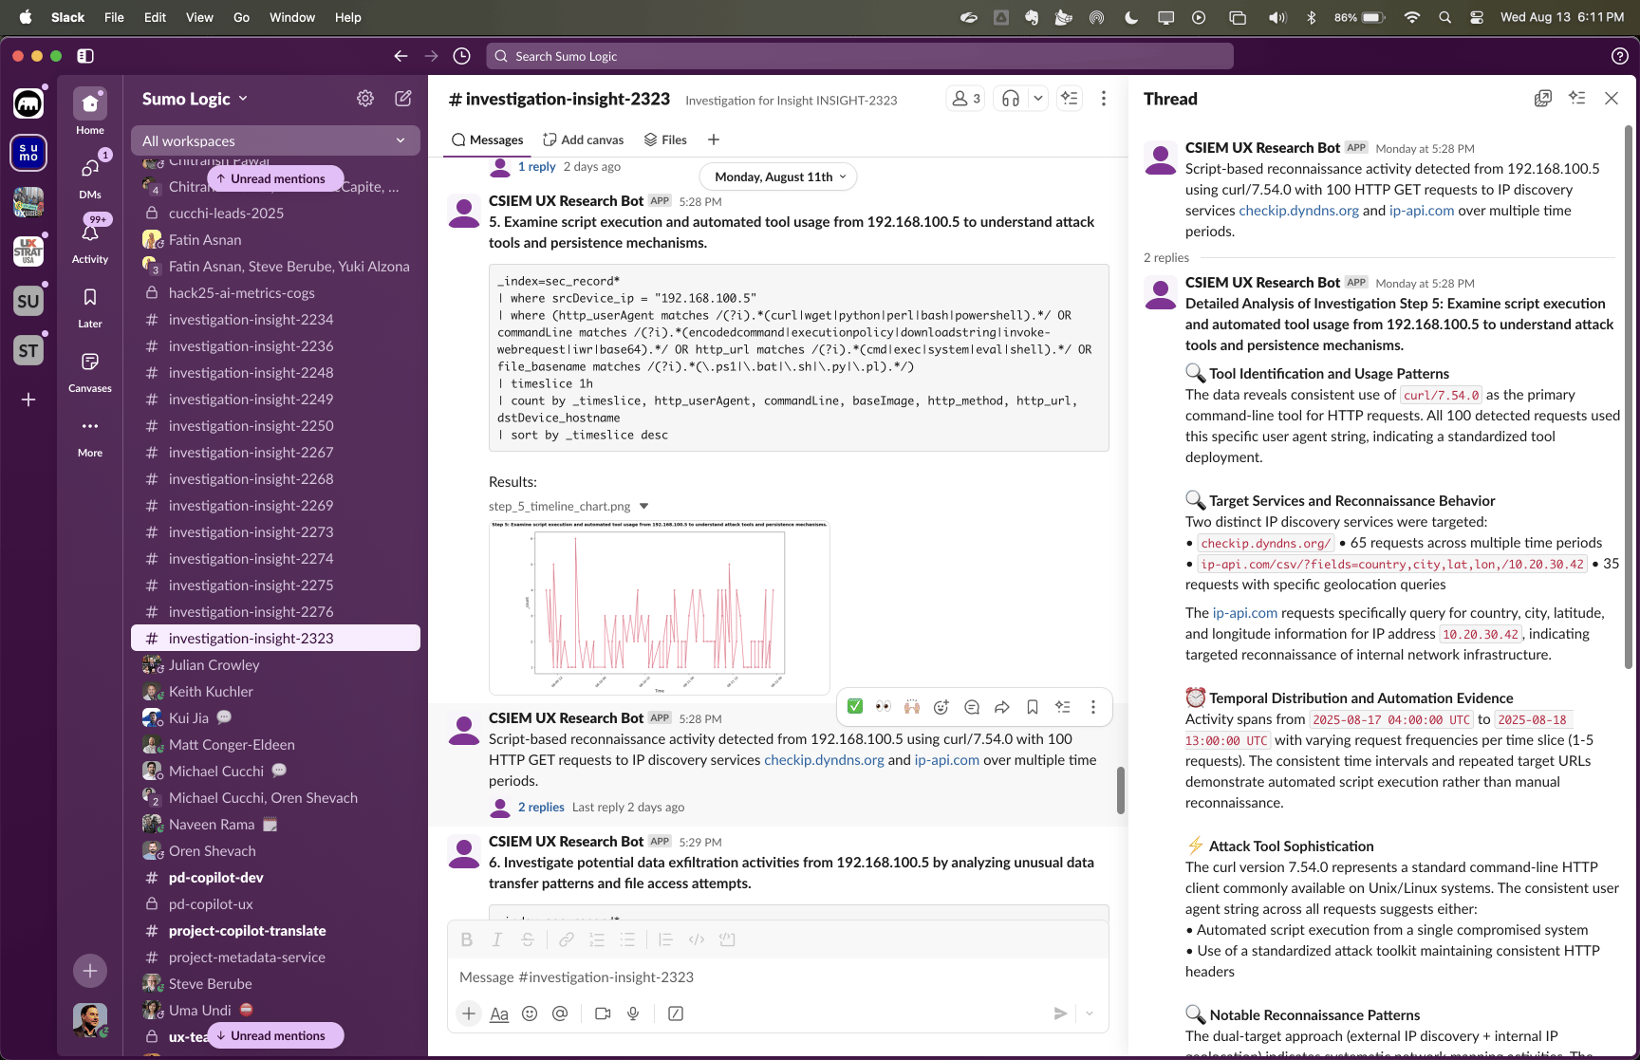Expand step_5_timeline_chart.png file arrow
This screenshot has width=1640, height=1060.
coord(644,507)
